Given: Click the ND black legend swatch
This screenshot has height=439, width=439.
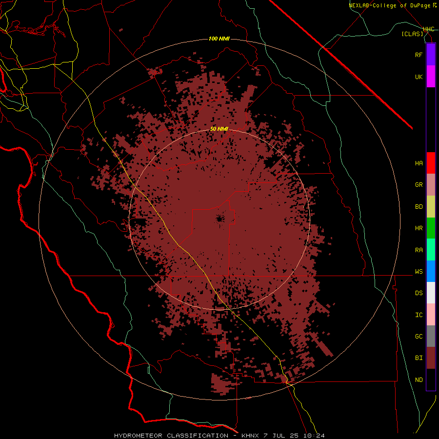Looking at the screenshot, I should click(431, 379).
